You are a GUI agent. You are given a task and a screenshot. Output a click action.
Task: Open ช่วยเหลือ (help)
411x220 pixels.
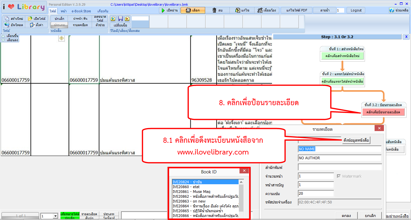pyautogui.click(x=399, y=10)
